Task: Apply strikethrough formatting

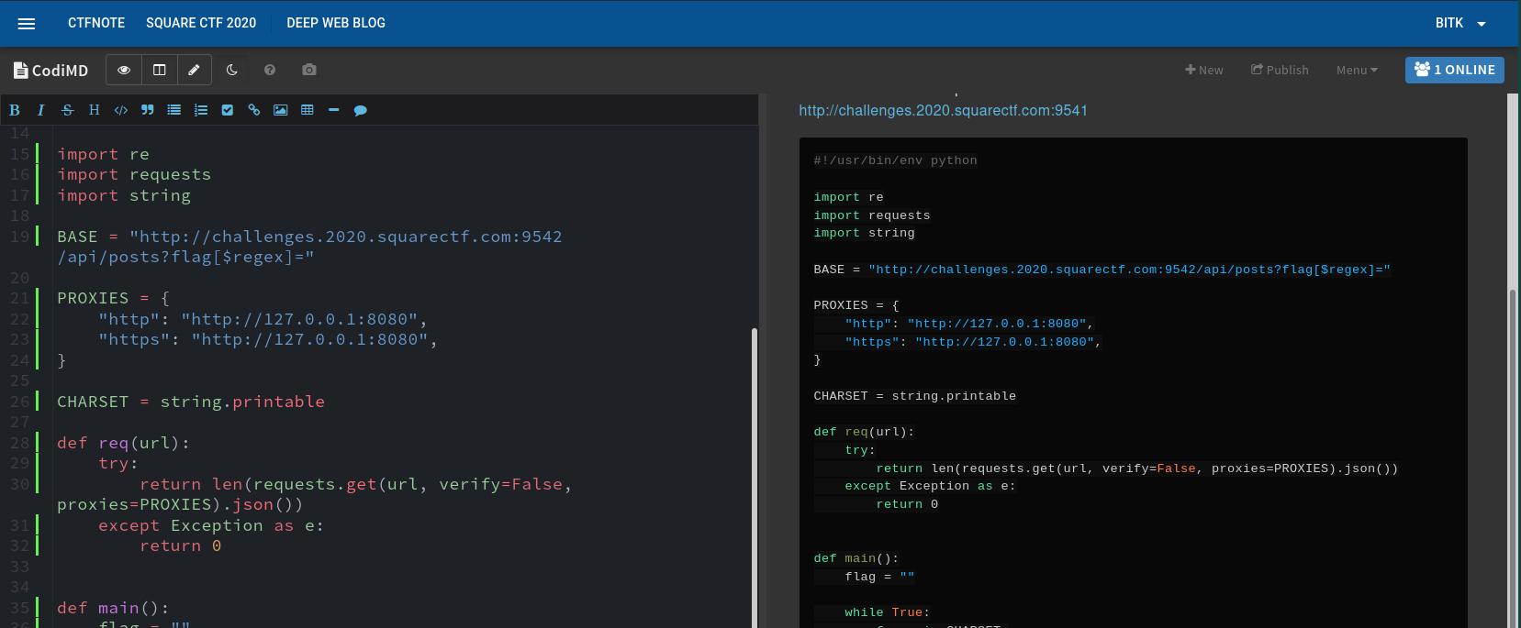Action: [x=67, y=110]
